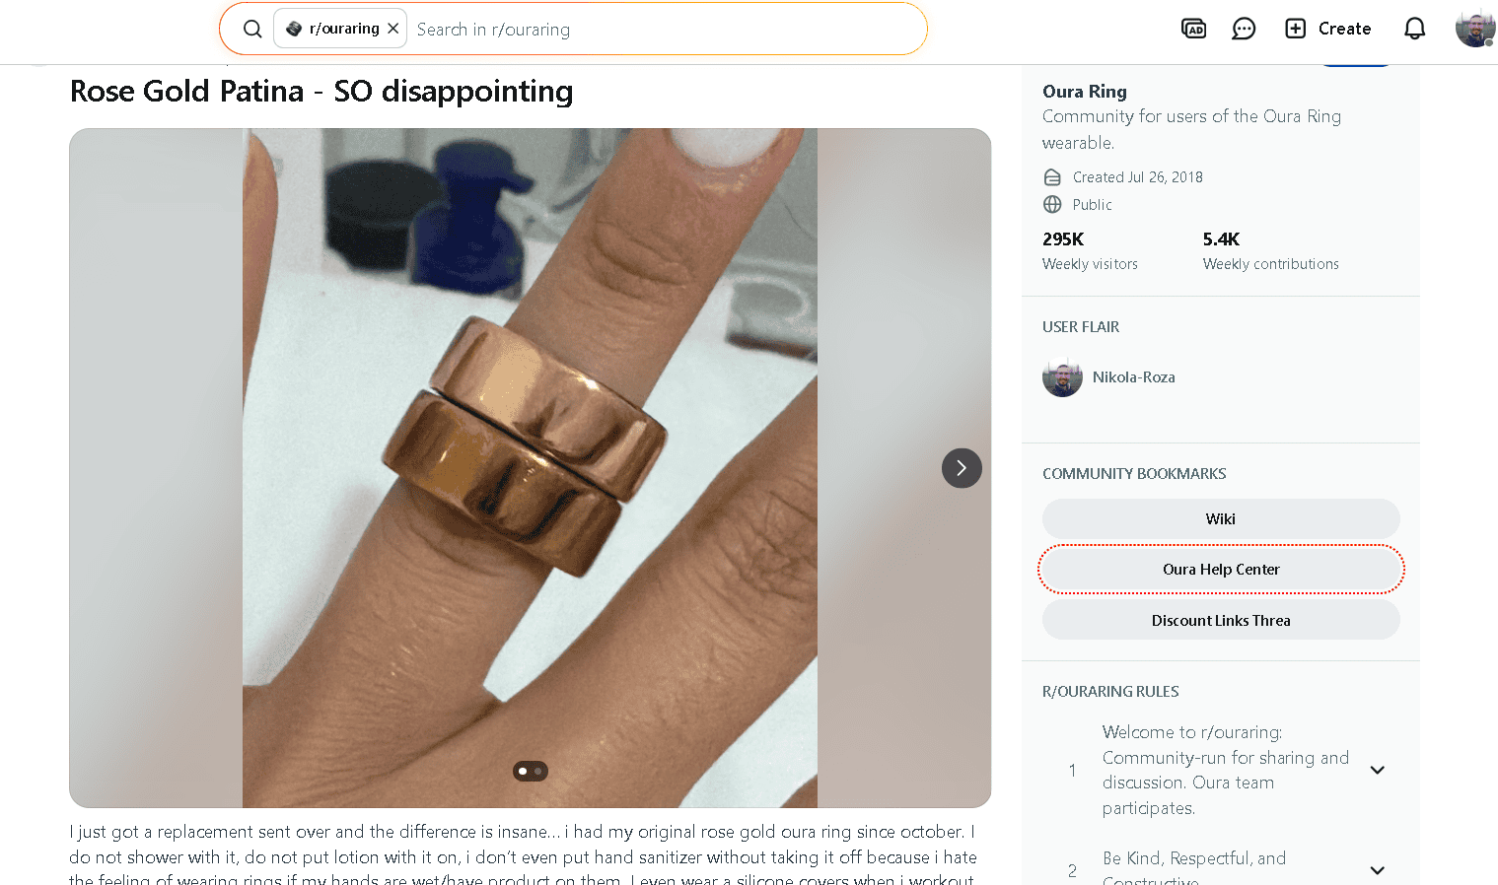Open the Wiki community bookmark

tap(1221, 519)
